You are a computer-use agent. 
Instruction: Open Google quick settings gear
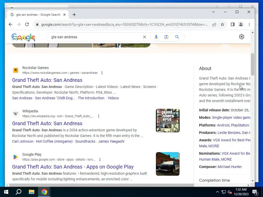(x=241, y=37)
